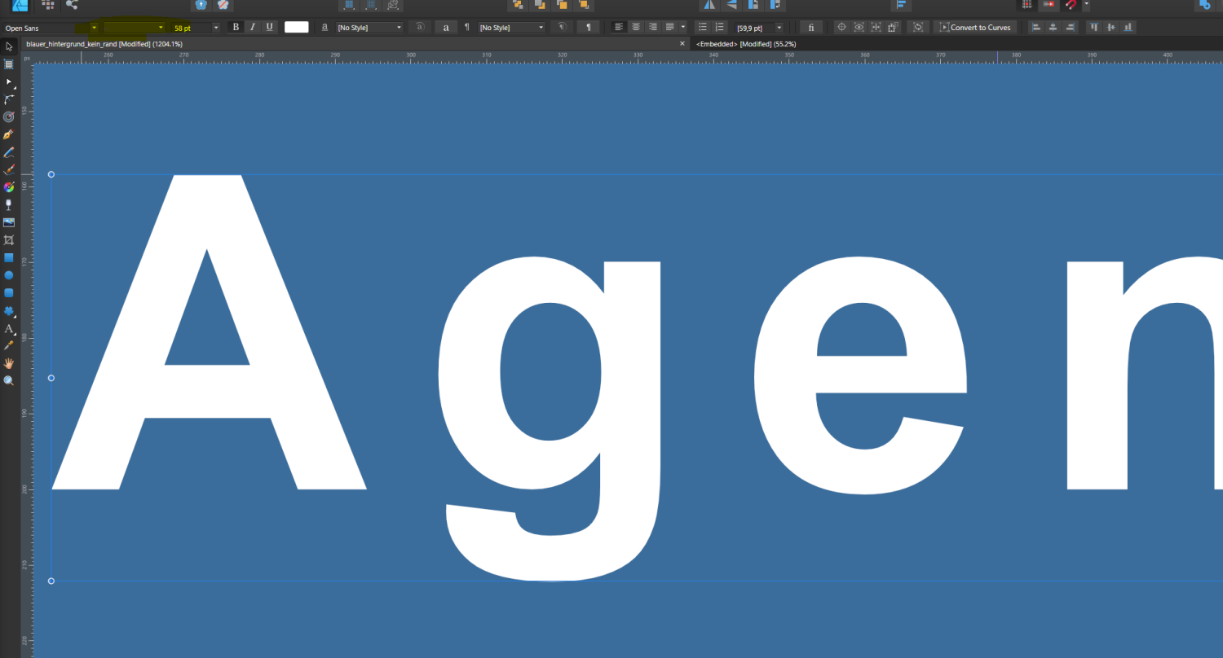Activate the Zoom magnifier tool
The width and height of the screenshot is (1223, 658).
(x=9, y=380)
